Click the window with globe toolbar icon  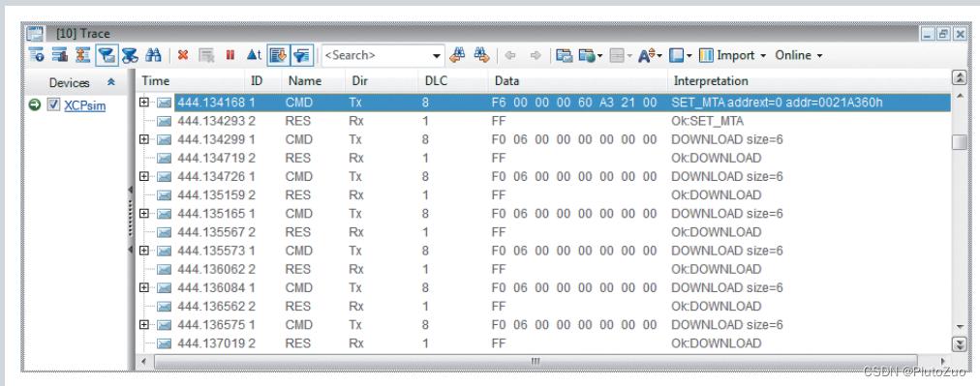587,55
